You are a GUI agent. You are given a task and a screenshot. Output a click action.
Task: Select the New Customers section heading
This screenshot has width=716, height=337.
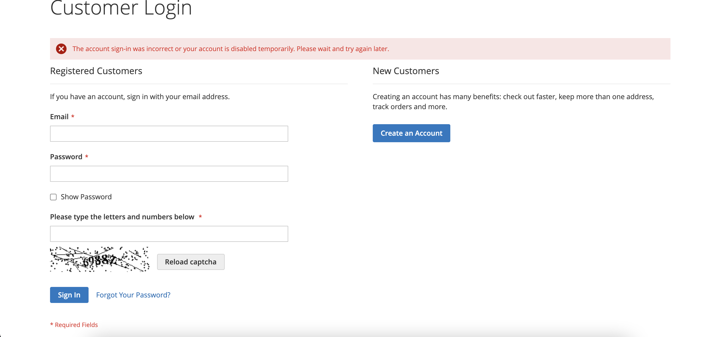tap(406, 71)
